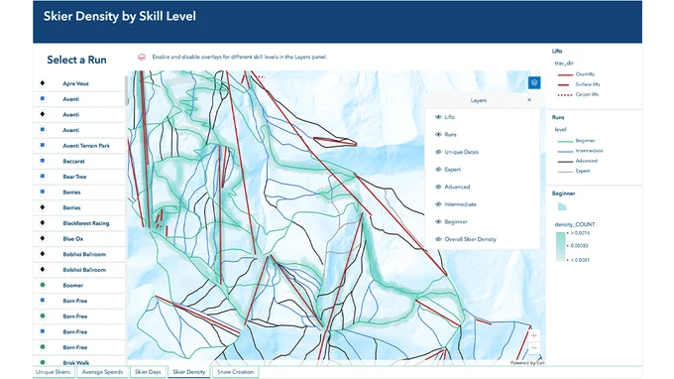The image size is (674, 379).
Task: Hide the Unique Dates layer
Action: coord(438,152)
